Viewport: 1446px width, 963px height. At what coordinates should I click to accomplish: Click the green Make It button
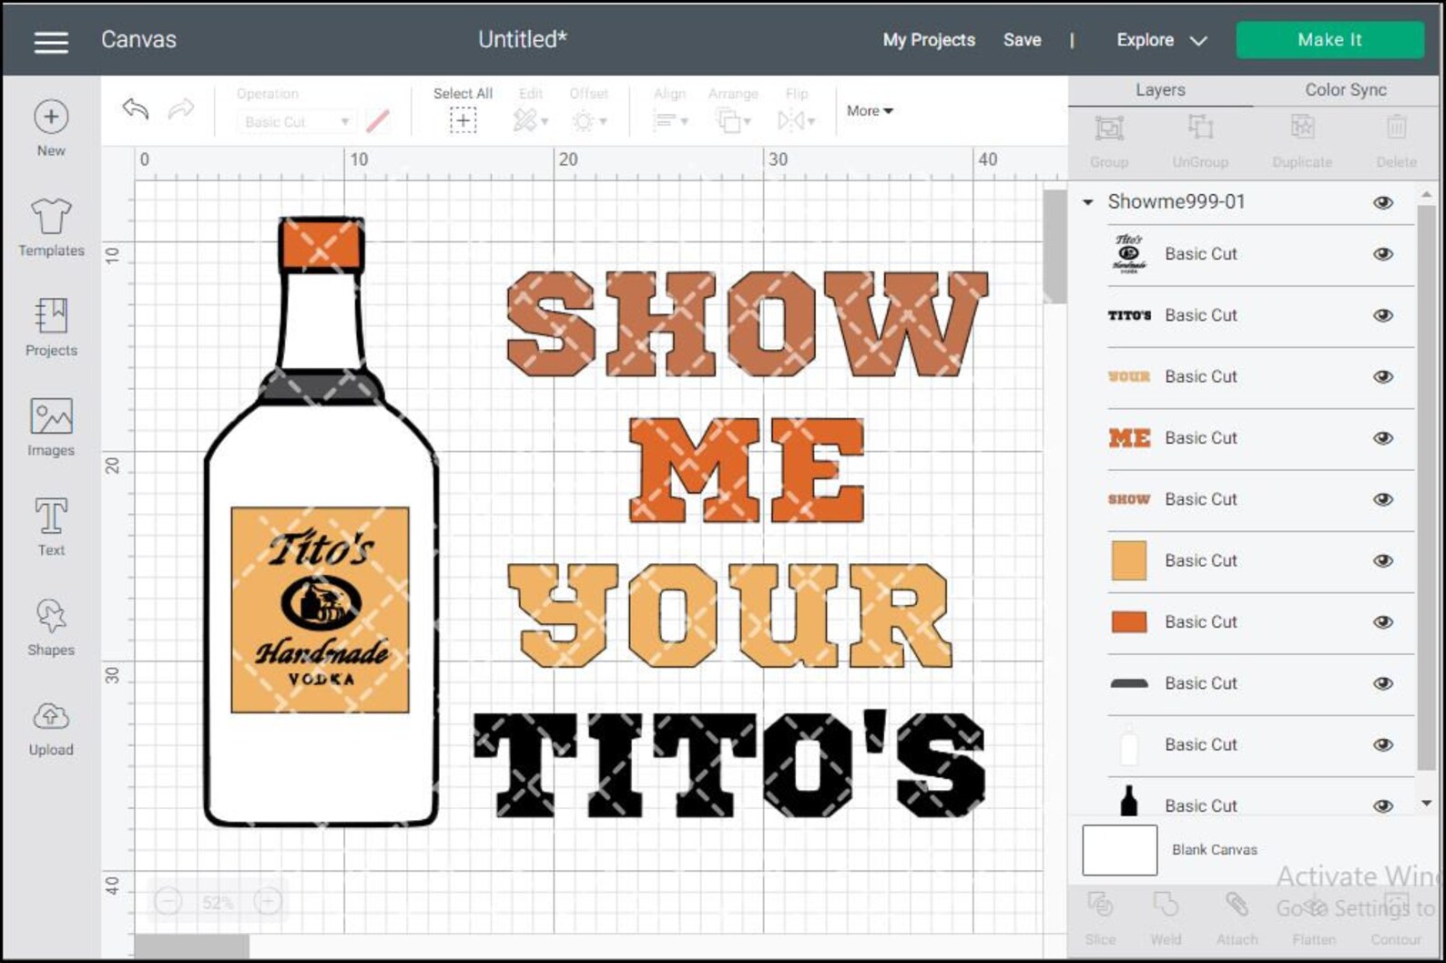click(x=1329, y=40)
